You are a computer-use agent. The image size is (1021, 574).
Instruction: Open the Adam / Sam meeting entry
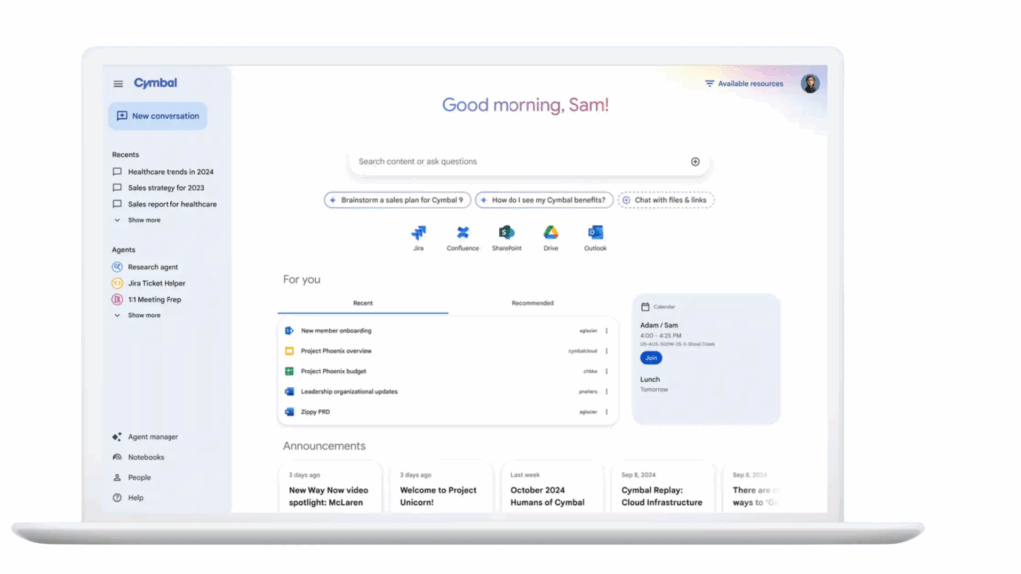(x=677, y=334)
